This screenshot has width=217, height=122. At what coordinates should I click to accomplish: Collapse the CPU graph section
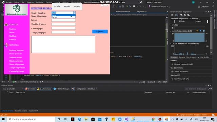pos(171,44)
